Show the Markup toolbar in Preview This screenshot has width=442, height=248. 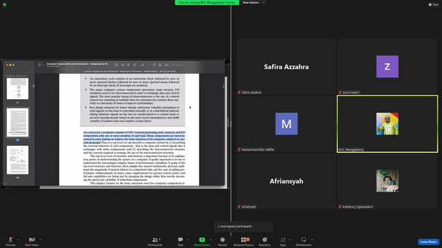[x=160, y=65]
